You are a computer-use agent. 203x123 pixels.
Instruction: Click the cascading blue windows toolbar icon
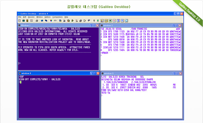tap(46, 21)
